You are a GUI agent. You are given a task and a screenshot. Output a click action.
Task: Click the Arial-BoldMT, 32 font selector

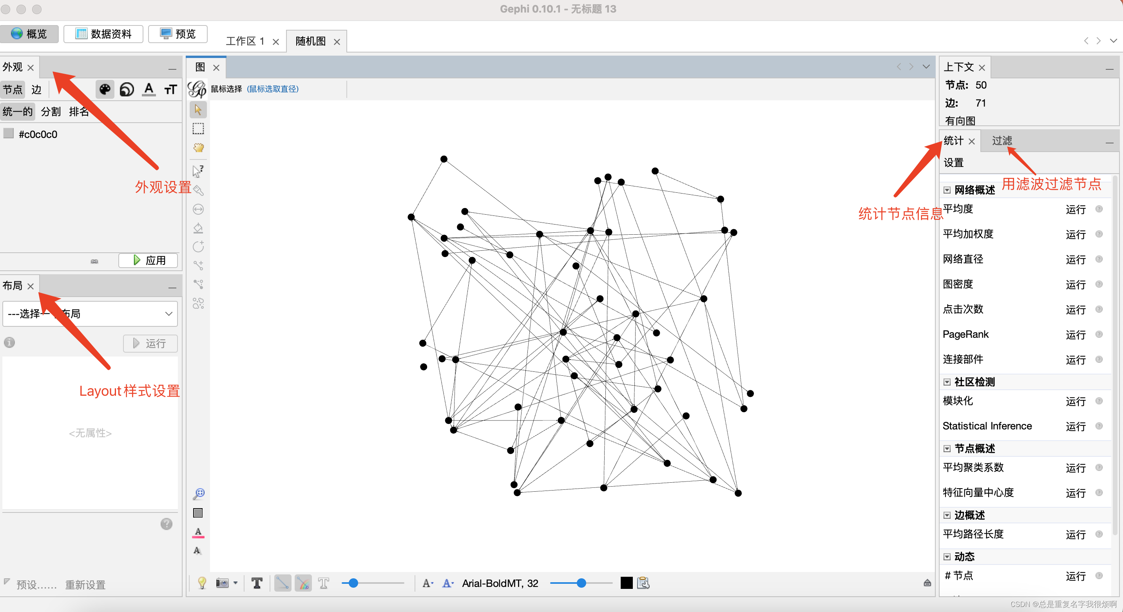500,583
